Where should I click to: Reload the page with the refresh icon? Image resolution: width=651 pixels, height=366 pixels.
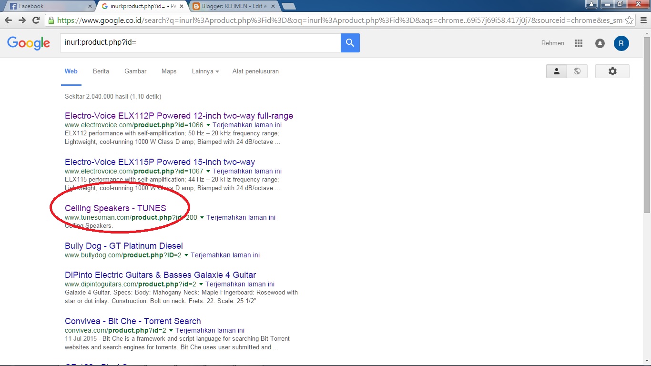pos(36,20)
